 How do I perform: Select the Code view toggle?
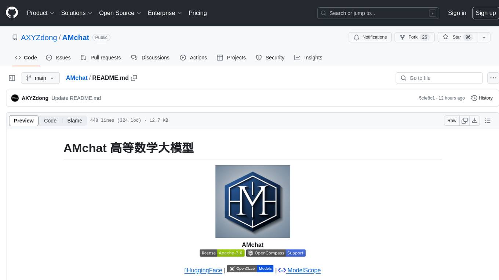click(x=50, y=121)
